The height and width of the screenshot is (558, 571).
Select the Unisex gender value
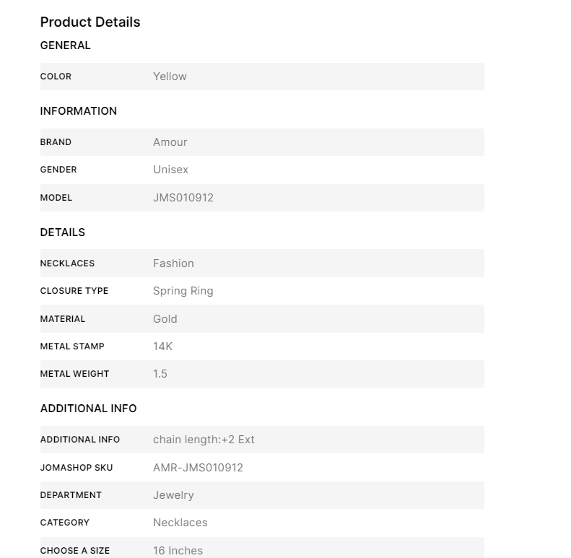(x=170, y=170)
